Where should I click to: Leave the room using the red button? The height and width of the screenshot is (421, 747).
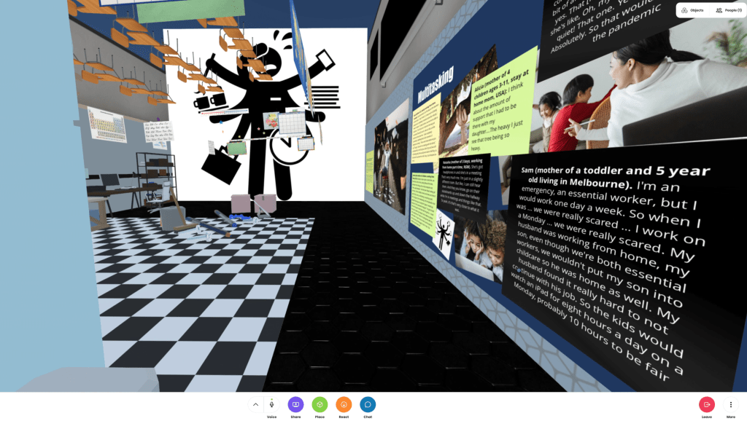click(706, 404)
